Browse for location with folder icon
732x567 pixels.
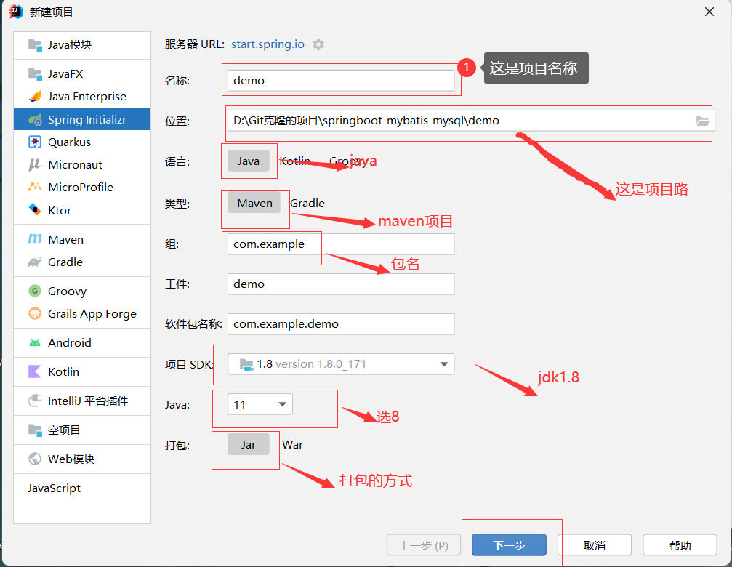pyautogui.click(x=703, y=121)
